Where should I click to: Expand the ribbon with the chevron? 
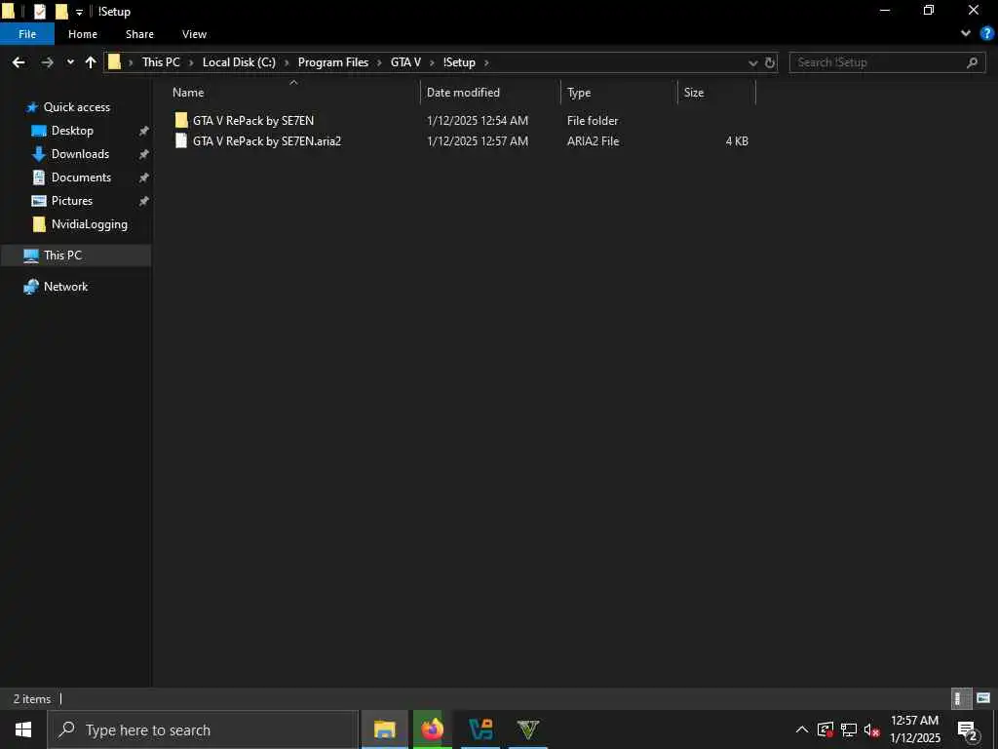966,34
